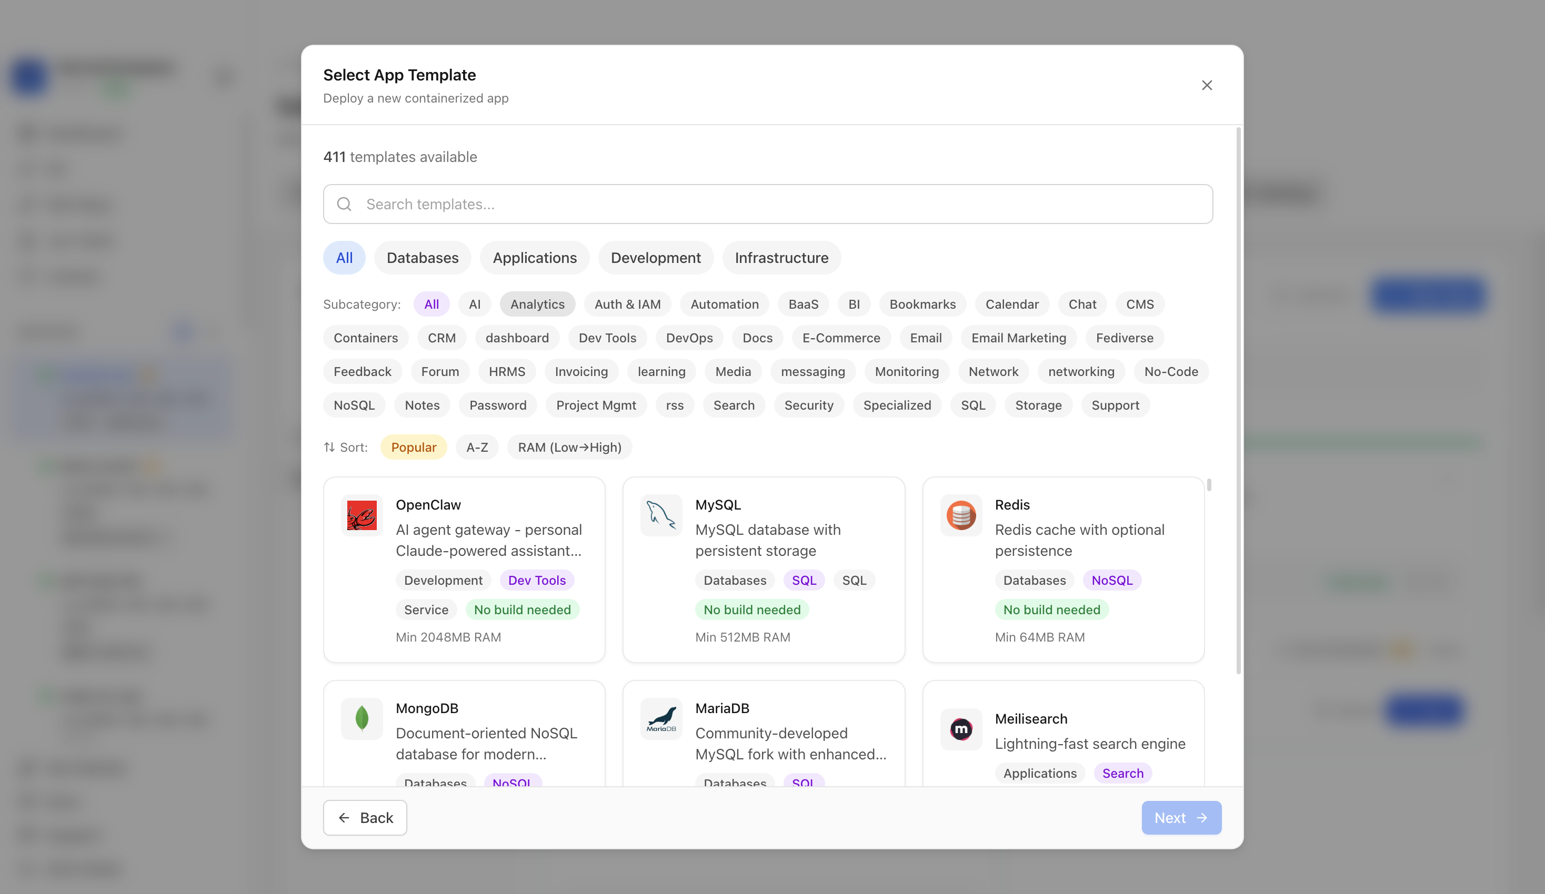Filter by the Automation subcategory

[725, 304]
